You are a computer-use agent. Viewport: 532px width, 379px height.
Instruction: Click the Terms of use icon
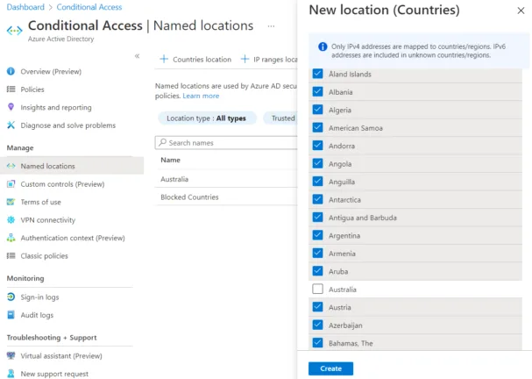11,202
